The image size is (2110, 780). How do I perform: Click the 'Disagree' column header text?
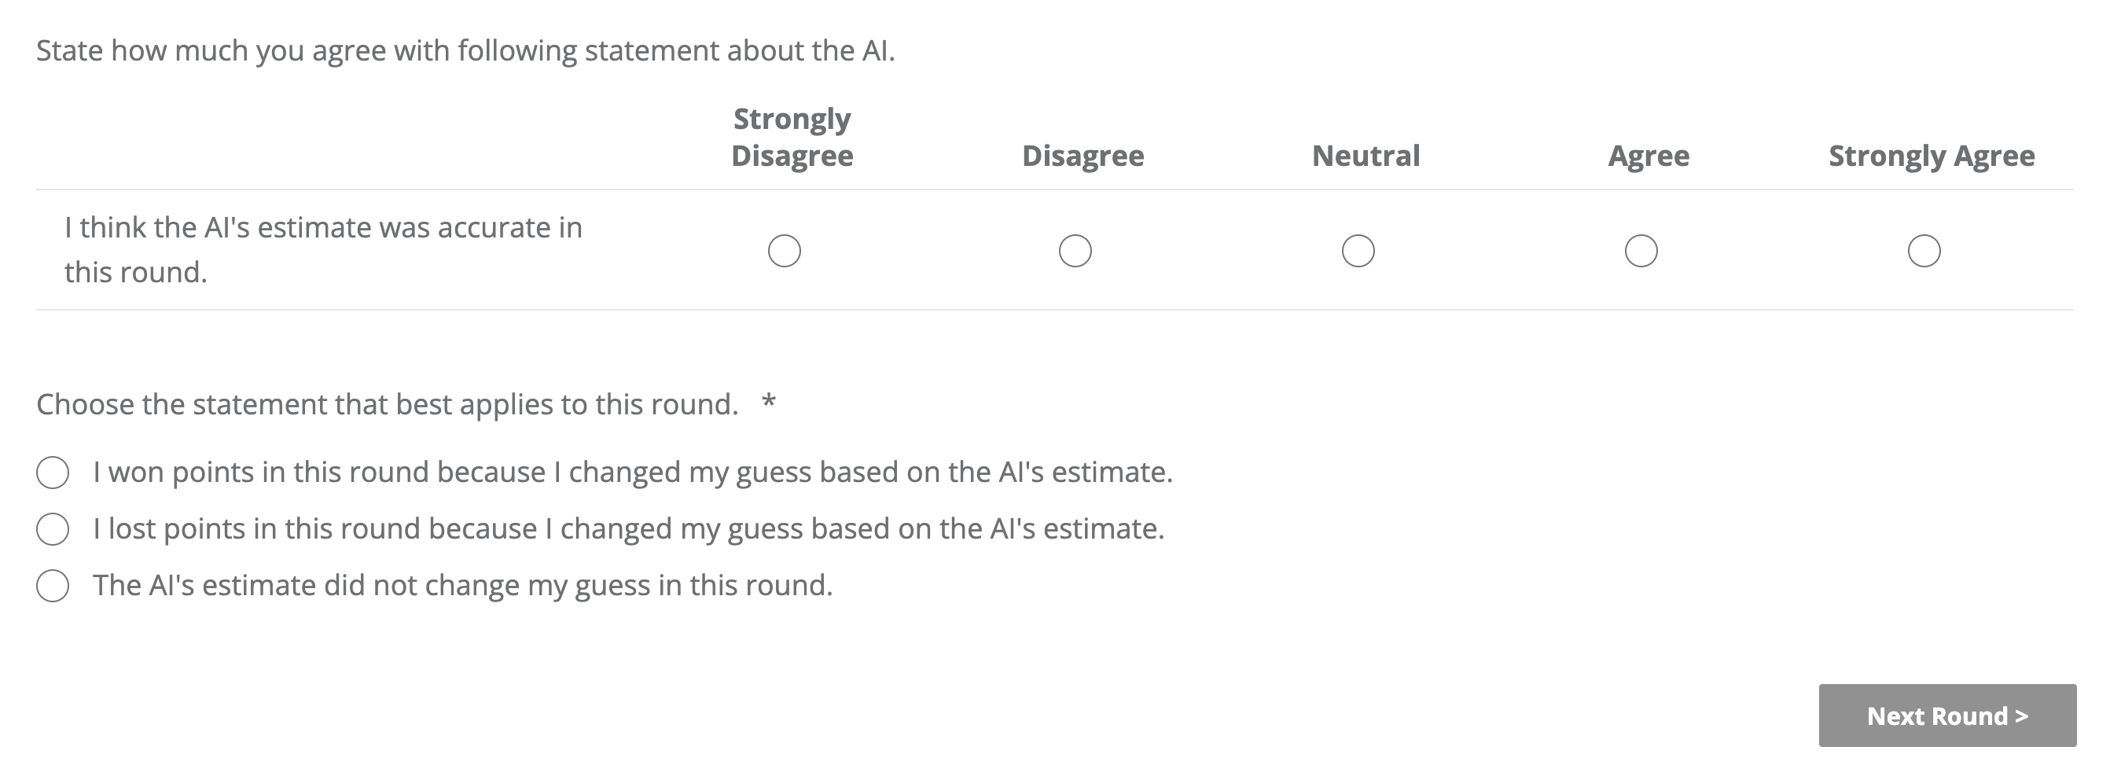(x=1082, y=156)
